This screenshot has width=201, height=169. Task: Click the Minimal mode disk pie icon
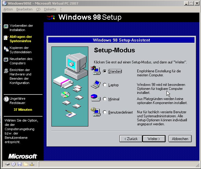[x=96, y=98]
